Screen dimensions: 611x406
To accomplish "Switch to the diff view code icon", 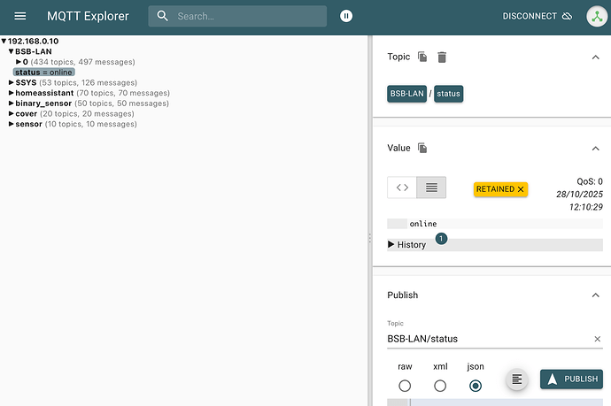I will [402, 188].
